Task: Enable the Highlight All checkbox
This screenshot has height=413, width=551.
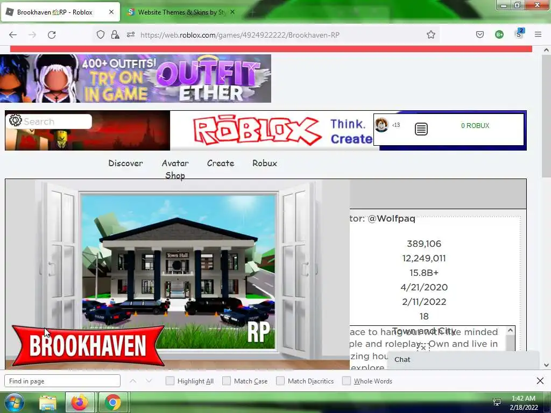Action: pyautogui.click(x=169, y=381)
